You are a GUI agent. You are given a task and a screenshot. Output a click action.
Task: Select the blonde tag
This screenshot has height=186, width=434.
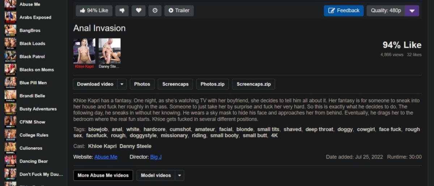[244, 129]
